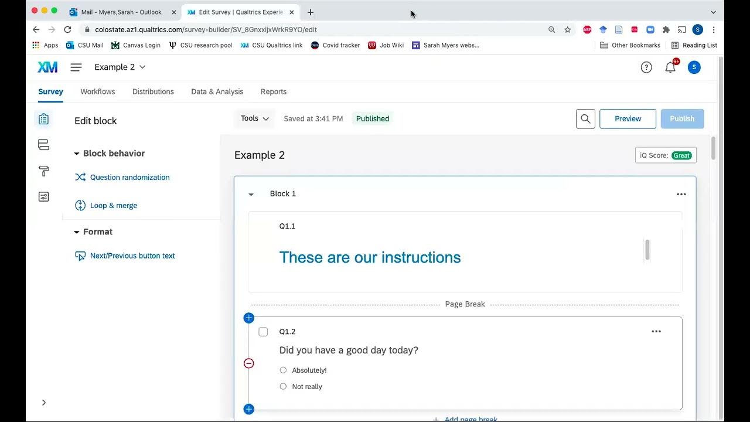Remove Q1.2 with red minus icon

[x=248, y=363]
